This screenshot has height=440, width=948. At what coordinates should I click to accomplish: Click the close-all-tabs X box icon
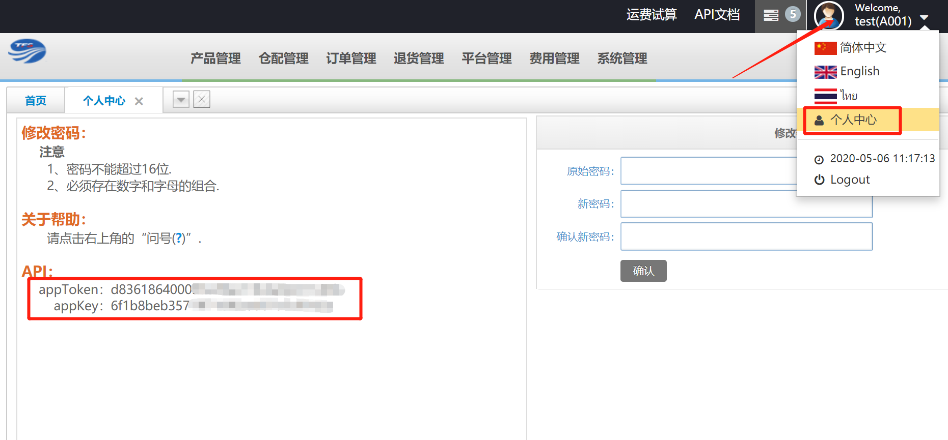click(202, 99)
